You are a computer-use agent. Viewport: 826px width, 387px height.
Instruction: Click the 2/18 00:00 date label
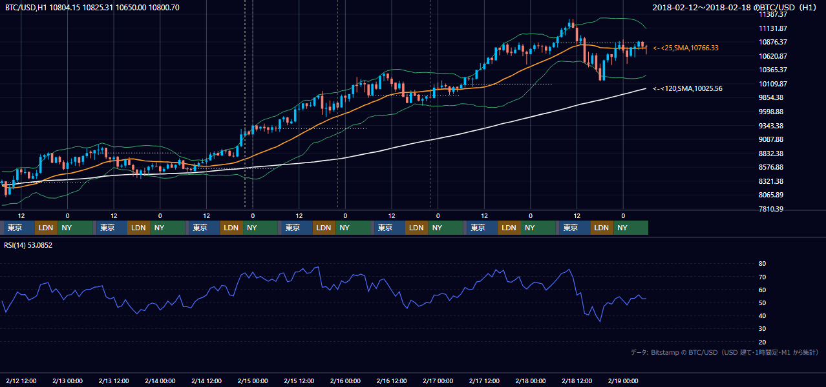(x=531, y=381)
